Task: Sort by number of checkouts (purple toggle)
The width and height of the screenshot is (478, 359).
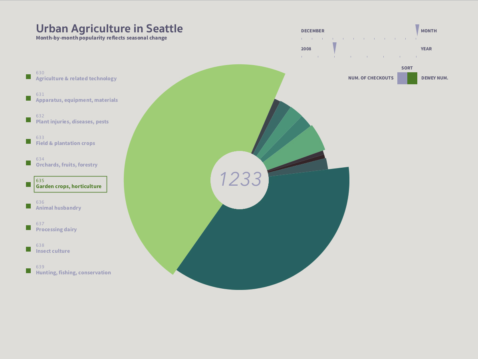Action: click(402, 78)
